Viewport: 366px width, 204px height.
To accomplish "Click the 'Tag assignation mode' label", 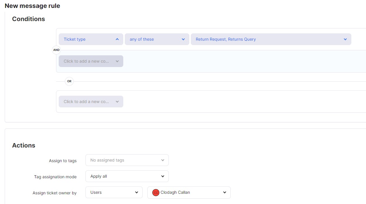I will click(55, 177).
